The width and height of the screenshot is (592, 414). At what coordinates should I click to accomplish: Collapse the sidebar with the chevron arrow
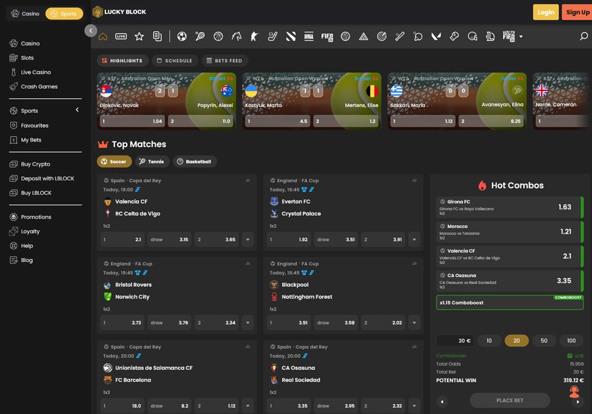pos(90,30)
